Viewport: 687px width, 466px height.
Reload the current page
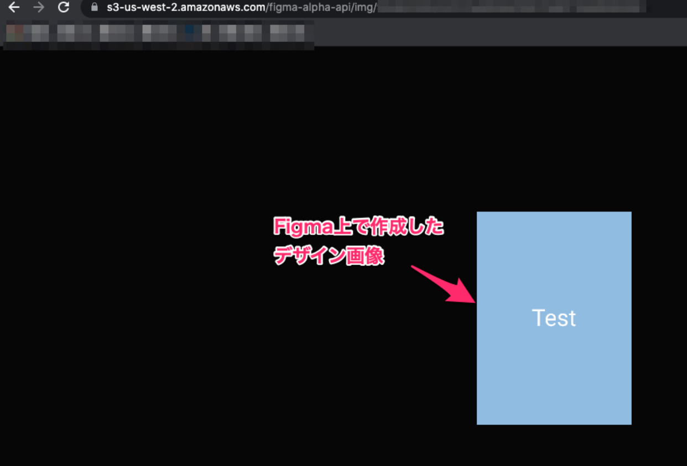coord(64,7)
